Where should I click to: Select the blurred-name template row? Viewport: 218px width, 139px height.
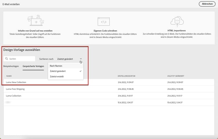109,103
